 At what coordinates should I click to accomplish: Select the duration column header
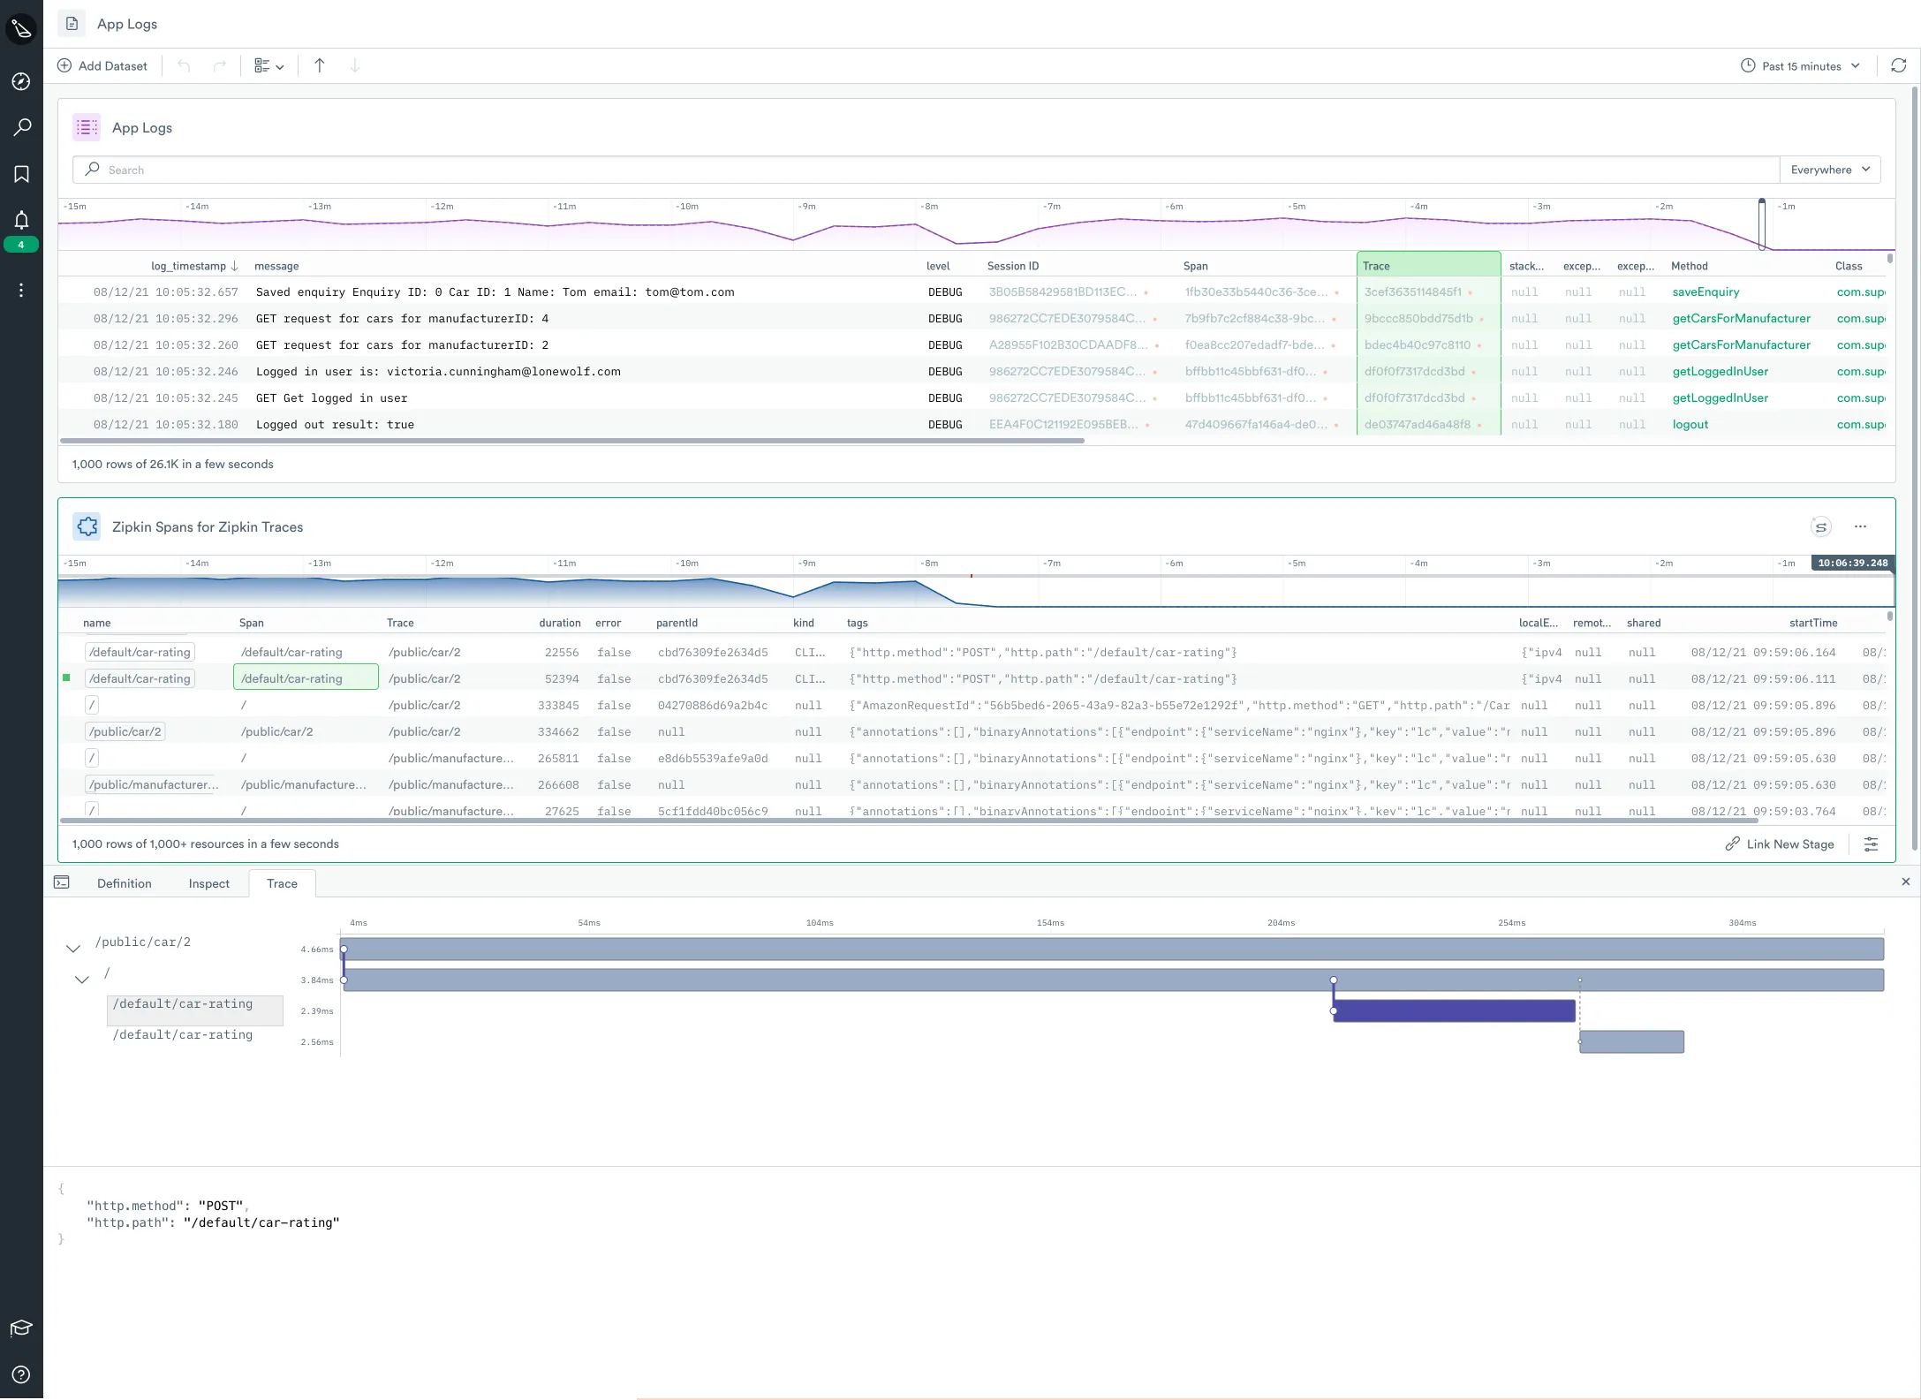click(559, 623)
